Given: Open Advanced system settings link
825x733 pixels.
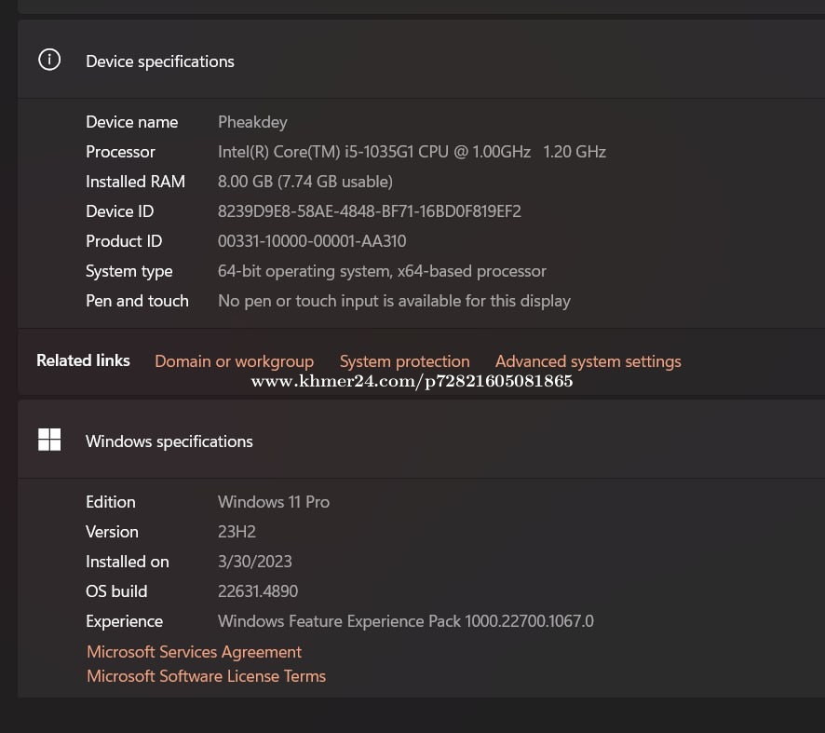Looking at the screenshot, I should pos(588,361).
